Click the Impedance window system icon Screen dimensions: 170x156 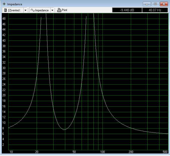[x=4, y=4]
